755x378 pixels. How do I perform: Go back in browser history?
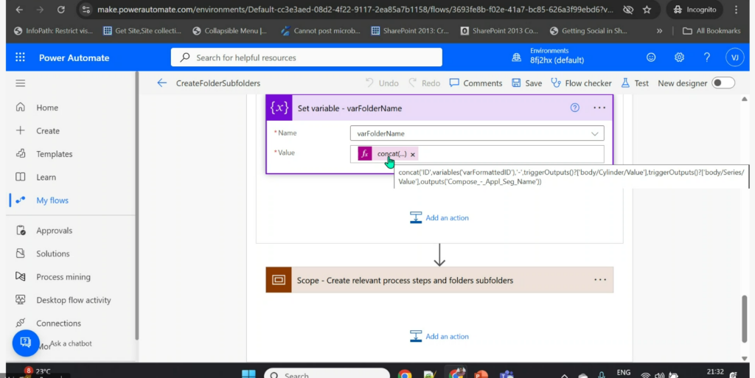(19, 10)
